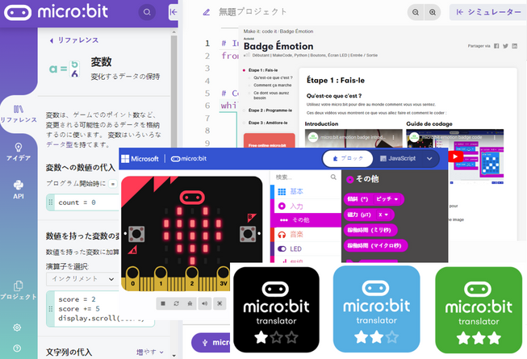Viewport: 527px width, 359px height.
Task: Click the drag handle of the score code snippet
Action: (x=51, y=309)
